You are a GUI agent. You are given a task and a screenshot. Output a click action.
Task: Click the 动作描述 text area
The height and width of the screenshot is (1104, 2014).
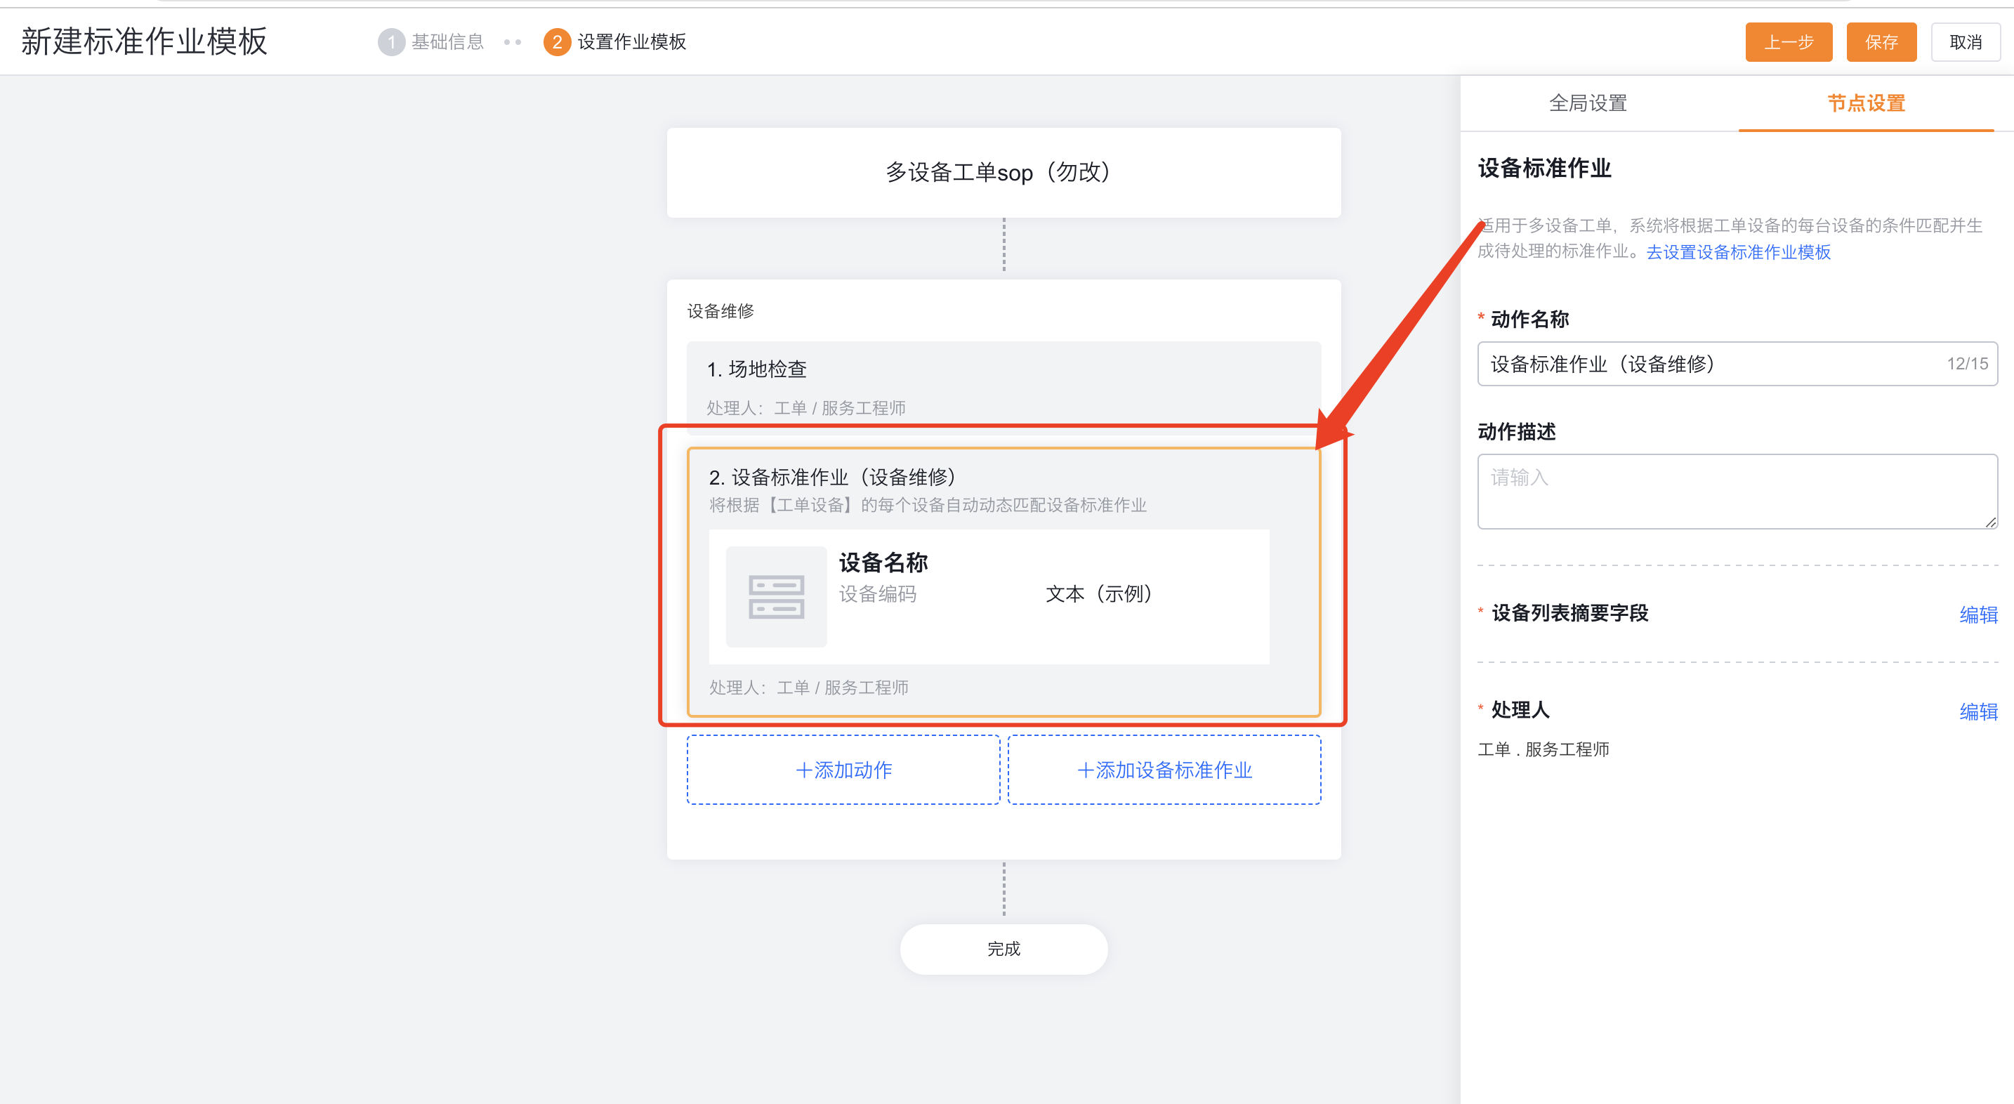pyautogui.click(x=1737, y=491)
